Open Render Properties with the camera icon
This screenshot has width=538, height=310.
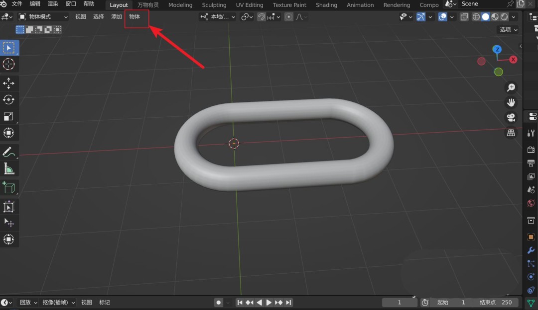coord(530,149)
